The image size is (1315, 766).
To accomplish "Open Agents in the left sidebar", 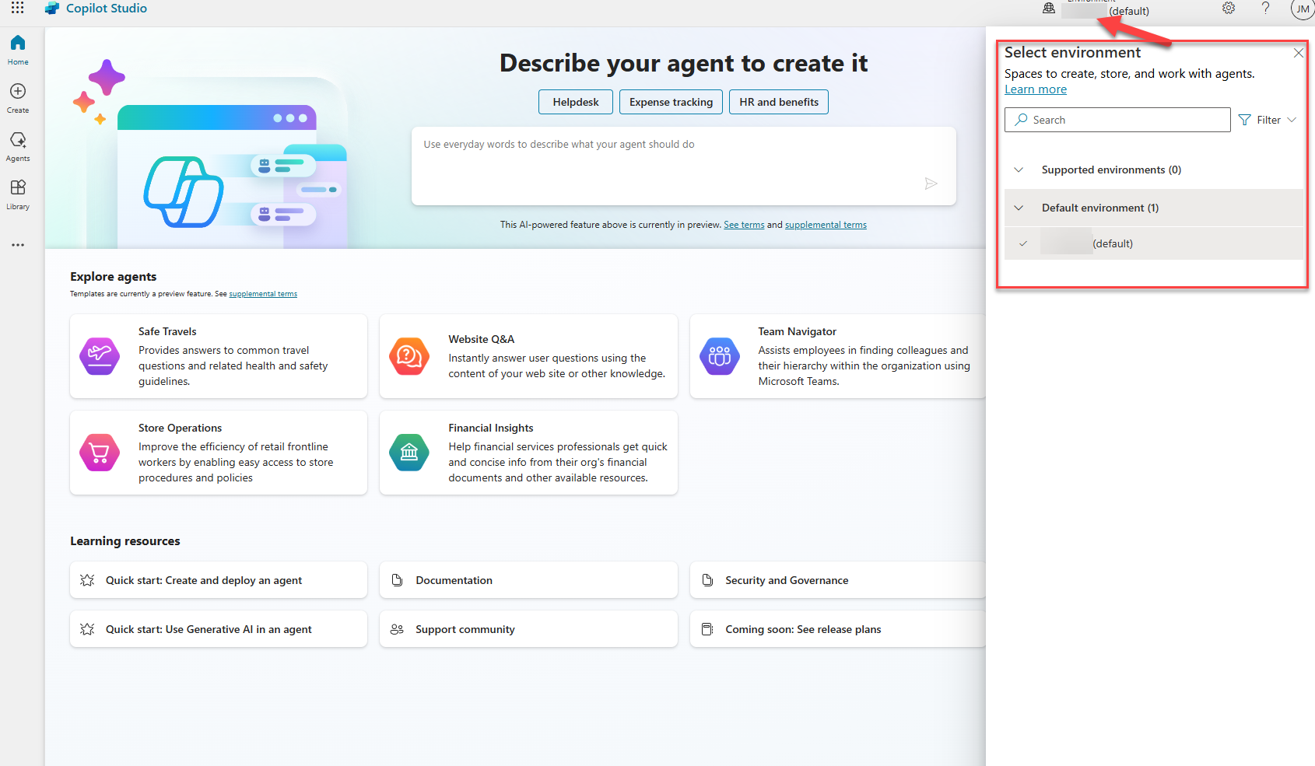I will click(18, 147).
